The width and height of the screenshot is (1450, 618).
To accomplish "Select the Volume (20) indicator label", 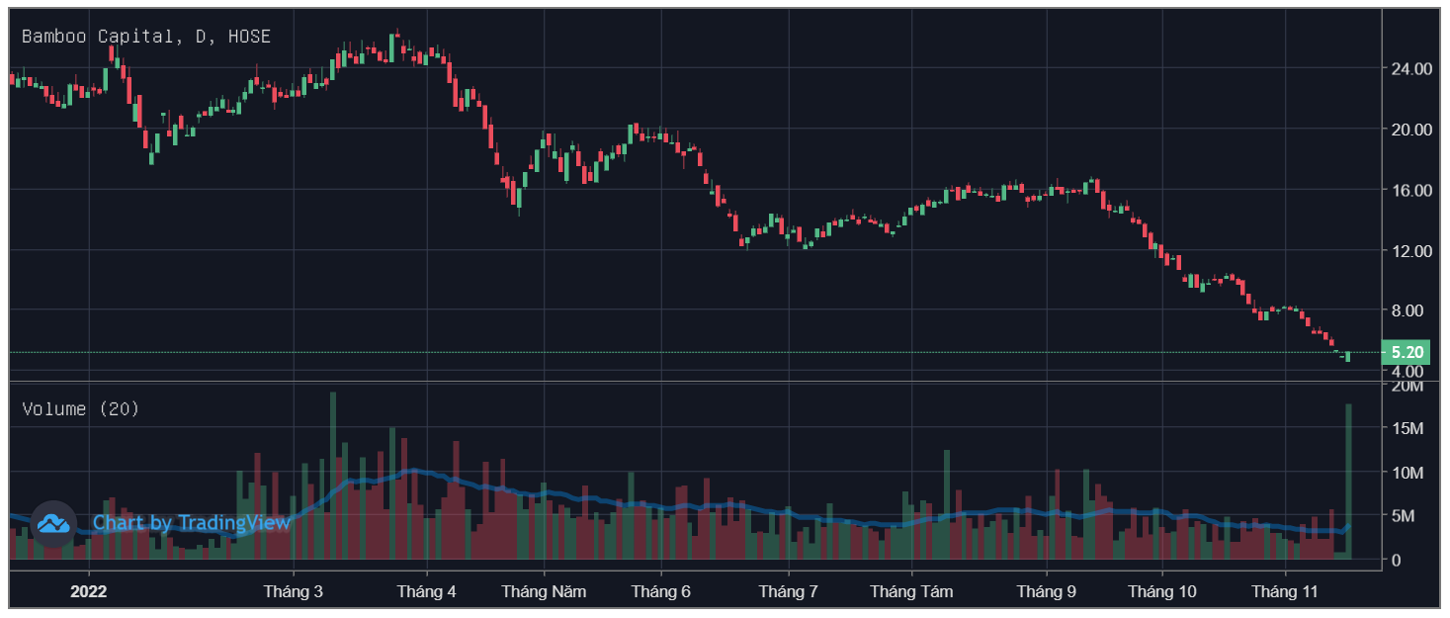I will [x=81, y=408].
